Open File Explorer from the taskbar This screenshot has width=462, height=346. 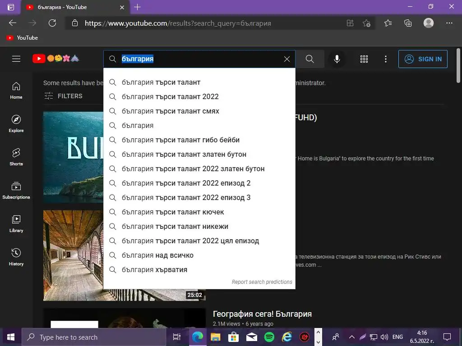coord(215,337)
